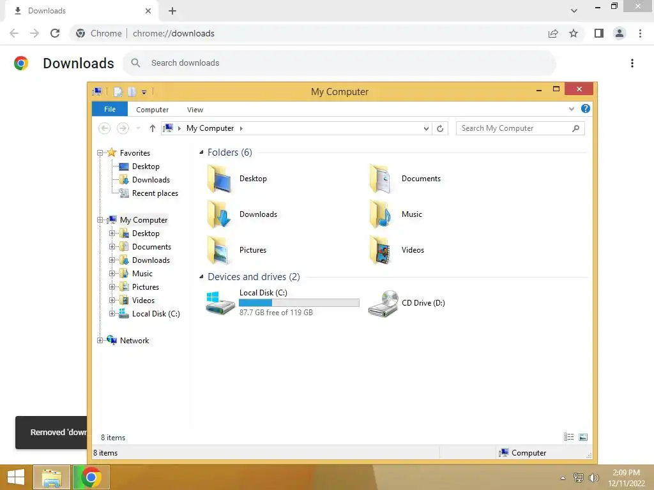654x490 pixels.
Task: Expand the ribbon with the chevron
Action: coord(572,109)
